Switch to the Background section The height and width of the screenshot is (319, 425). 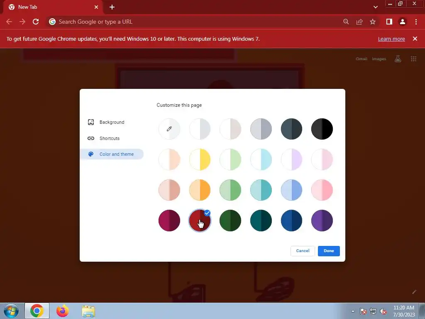(x=112, y=122)
